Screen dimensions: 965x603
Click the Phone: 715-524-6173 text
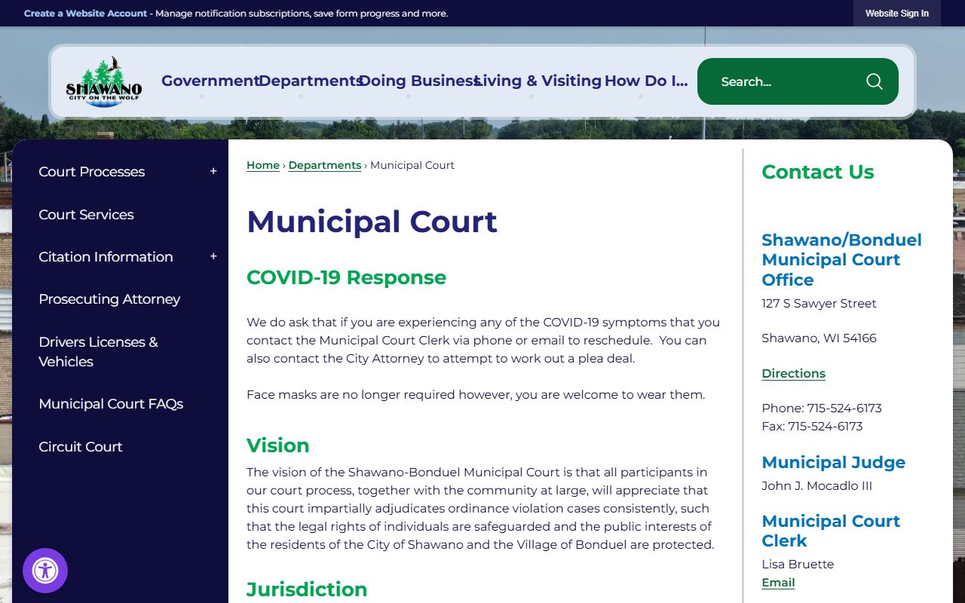822,409
